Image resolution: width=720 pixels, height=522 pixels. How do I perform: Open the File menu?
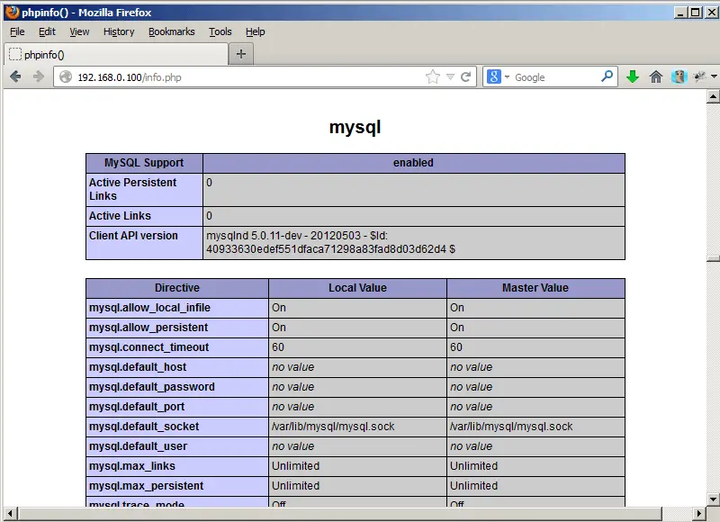(x=17, y=31)
